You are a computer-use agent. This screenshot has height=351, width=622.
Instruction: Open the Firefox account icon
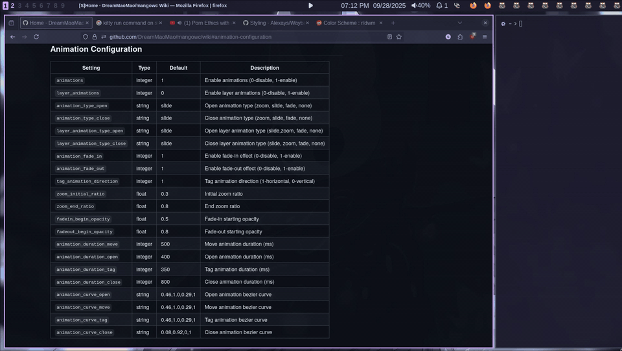[x=448, y=37]
